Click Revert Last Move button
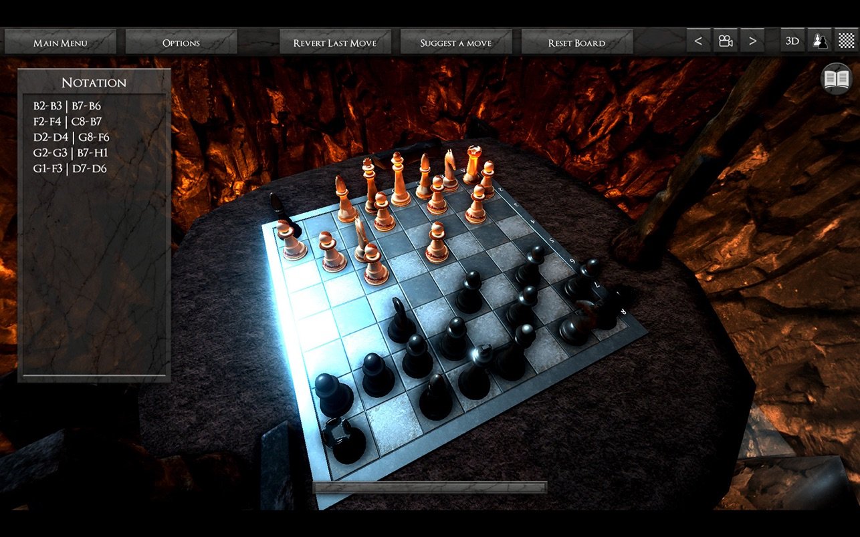 click(334, 43)
